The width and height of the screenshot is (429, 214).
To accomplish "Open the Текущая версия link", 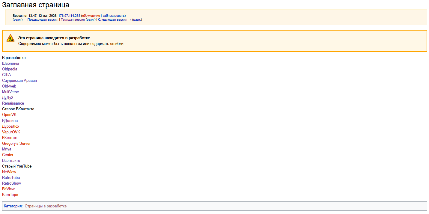I will (x=73, y=19).
